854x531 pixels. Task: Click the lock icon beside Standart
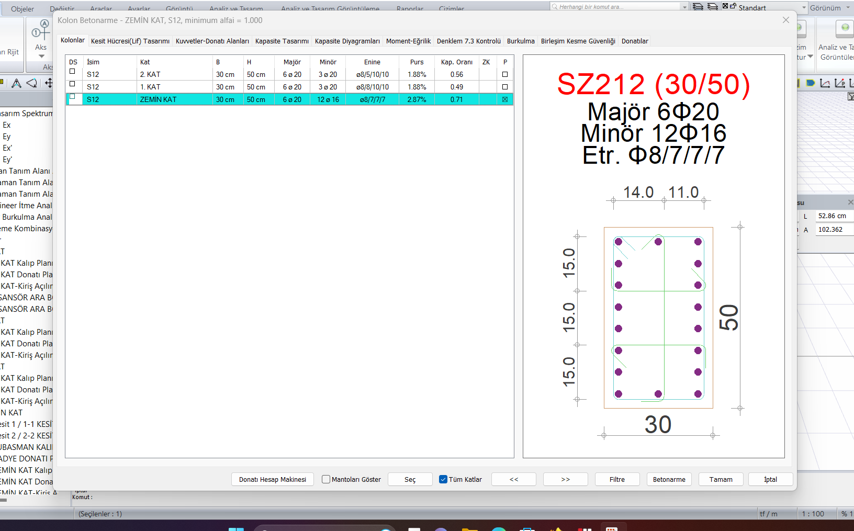coord(733,6)
